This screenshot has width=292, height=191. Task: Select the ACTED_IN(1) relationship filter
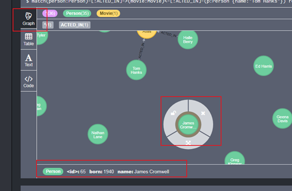click(75, 25)
